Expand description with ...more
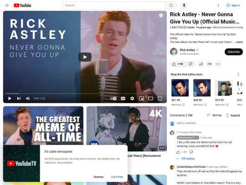 (x=238, y=42)
